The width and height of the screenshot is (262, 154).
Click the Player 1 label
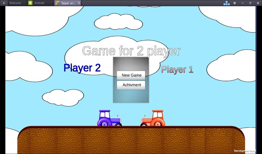coord(177,70)
